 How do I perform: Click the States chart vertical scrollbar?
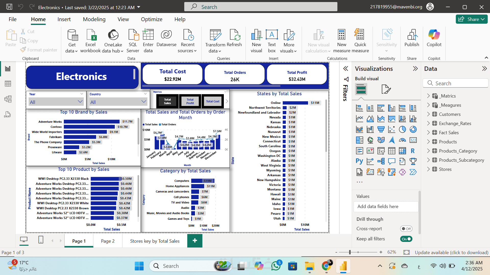[326, 126]
